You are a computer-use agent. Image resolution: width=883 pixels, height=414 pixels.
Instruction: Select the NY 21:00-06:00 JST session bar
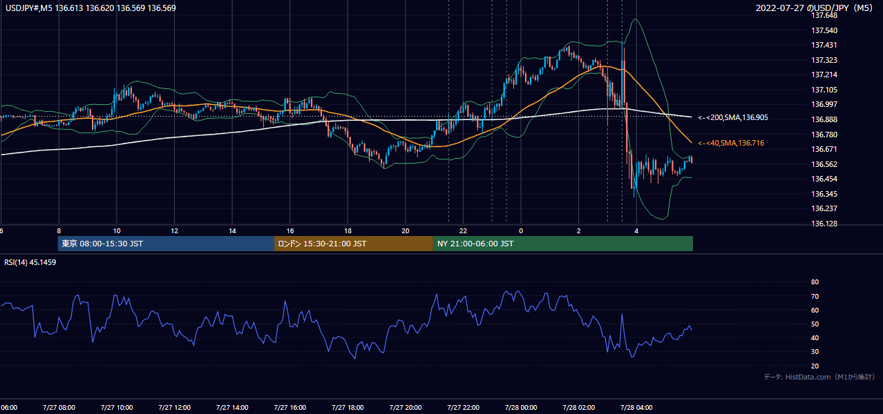pyautogui.click(x=563, y=244)
